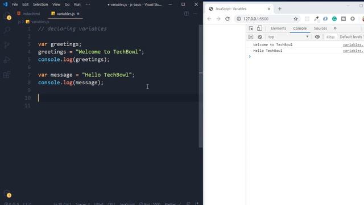Open the File menu
364x205 pixels.
pyautogui.click(x=15, y=4)
